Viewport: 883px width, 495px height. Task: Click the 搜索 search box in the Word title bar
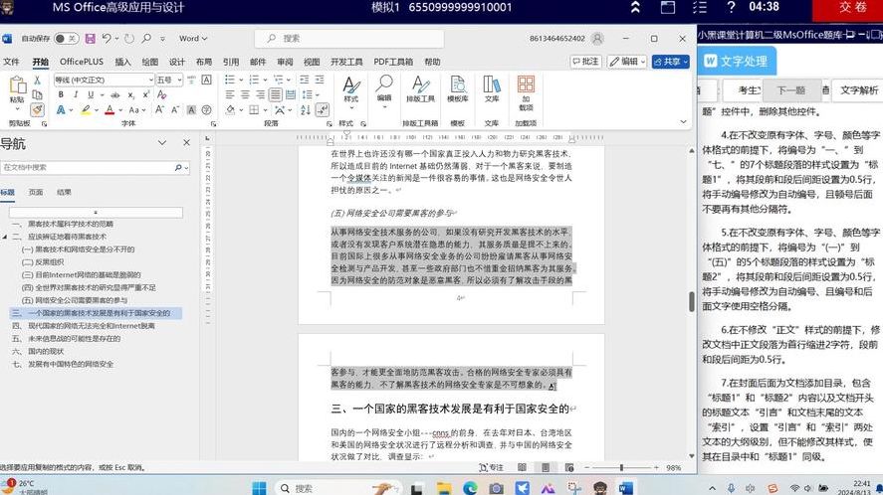(x=349, y=38)
